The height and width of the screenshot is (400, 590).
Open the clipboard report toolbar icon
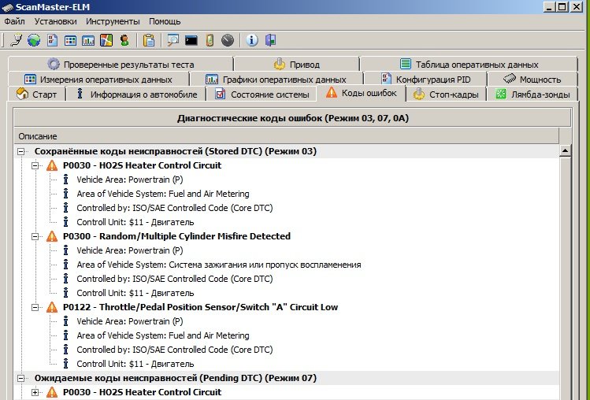[149, 40]
